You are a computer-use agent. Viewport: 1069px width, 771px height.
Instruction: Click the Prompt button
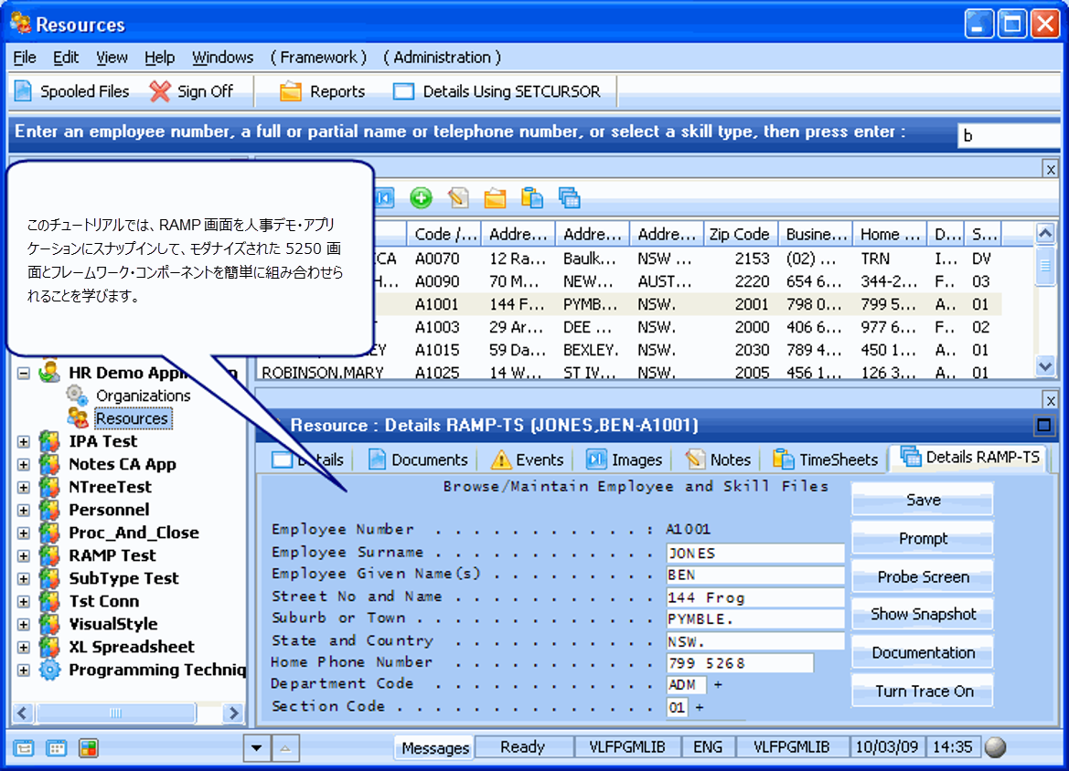923,538
